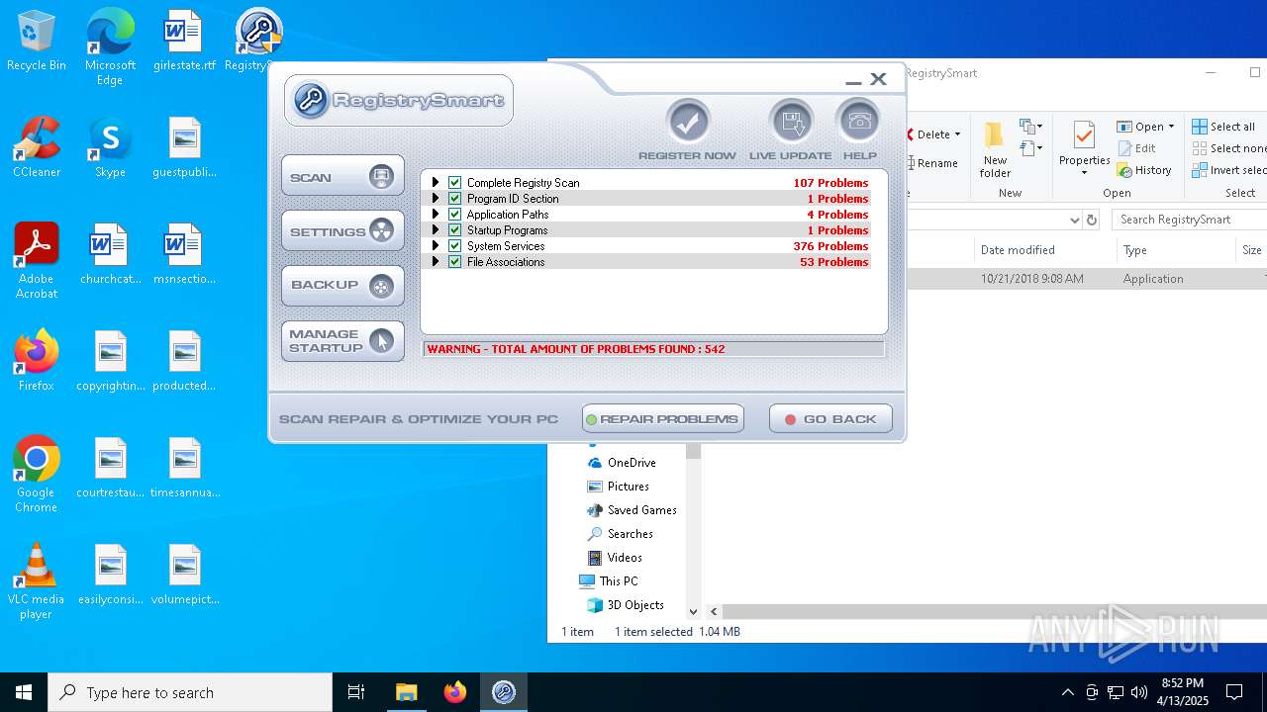Viewport: 1267px width, 712px height.
Task: Open Google Chrome desktop shortcut
Action: coord(37,475)
